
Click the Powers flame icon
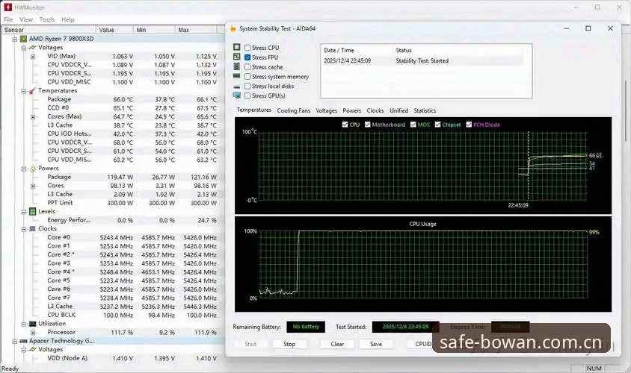tap(33, 169)
